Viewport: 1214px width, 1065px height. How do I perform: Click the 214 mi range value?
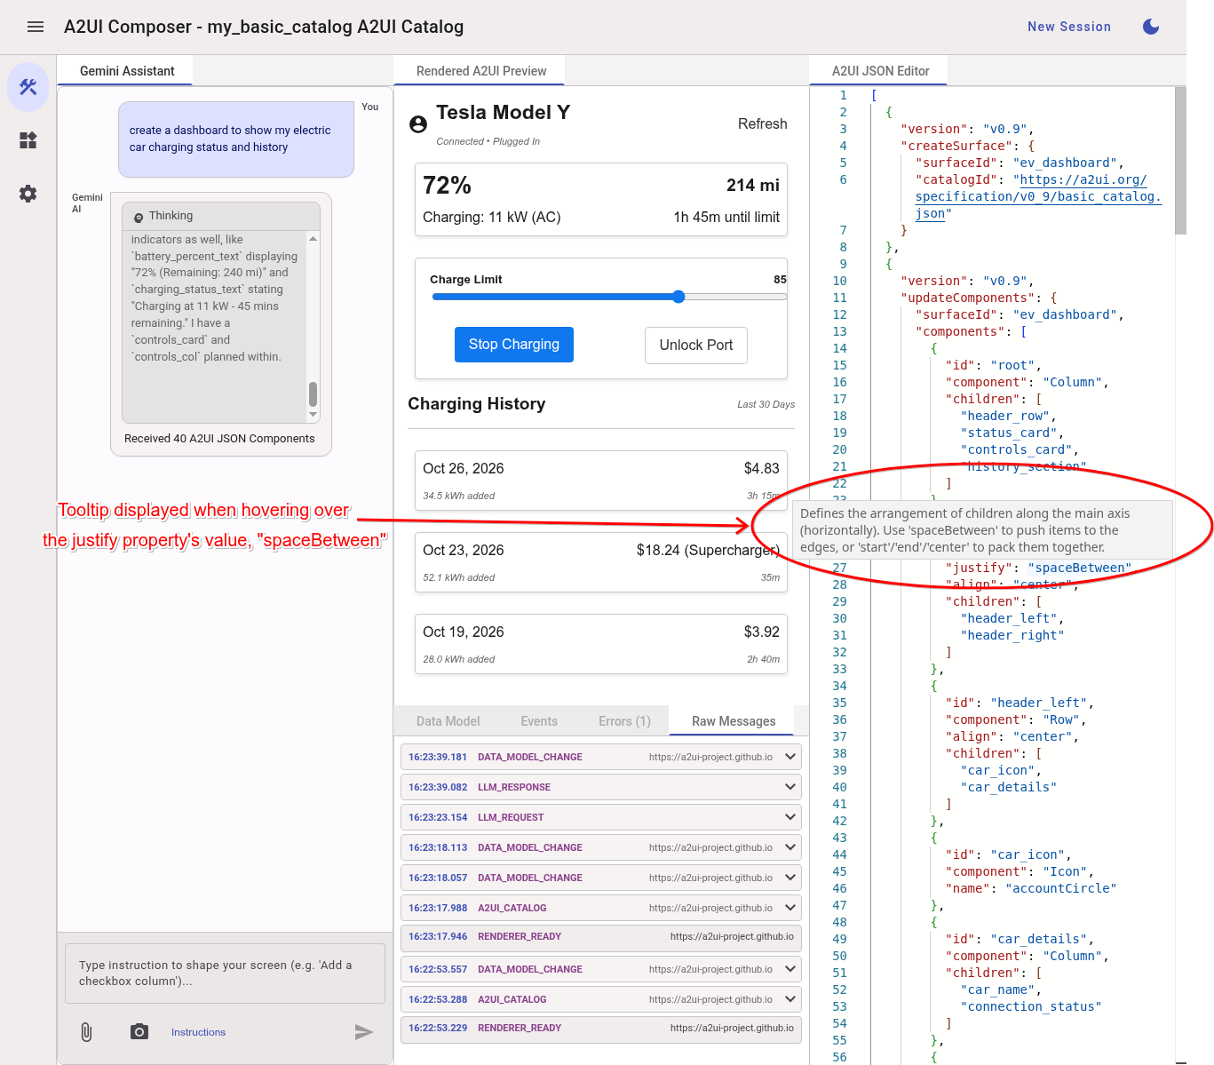[x=753, y=185]
